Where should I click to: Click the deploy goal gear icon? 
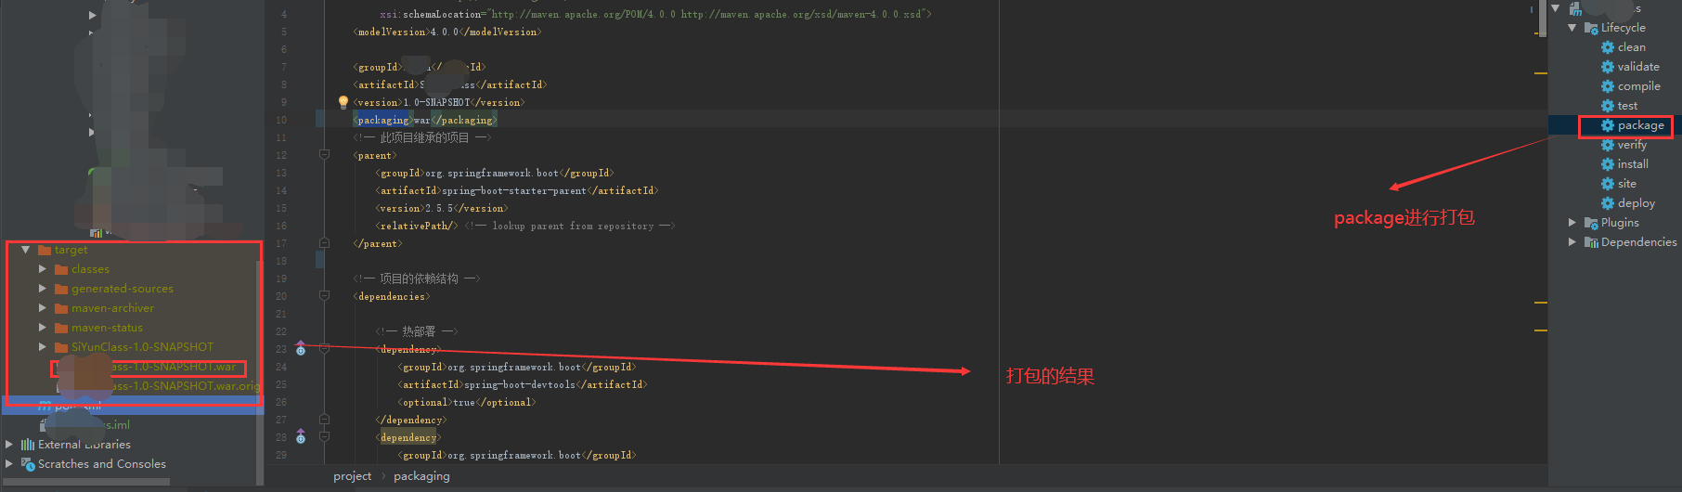pyautogui.click(x=1608, y=203)
